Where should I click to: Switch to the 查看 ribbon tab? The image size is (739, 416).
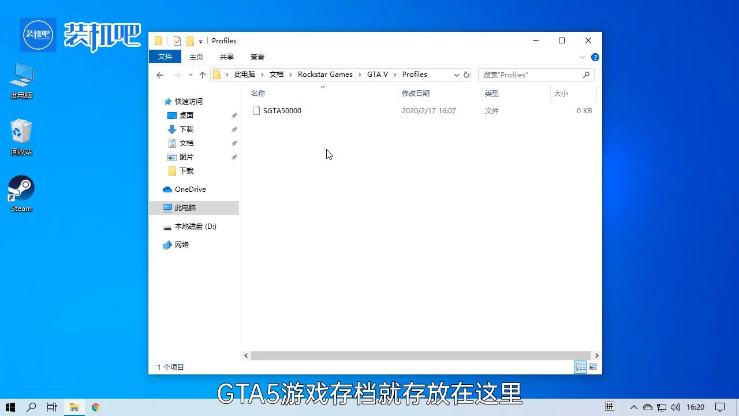click(x=257, y=57)
